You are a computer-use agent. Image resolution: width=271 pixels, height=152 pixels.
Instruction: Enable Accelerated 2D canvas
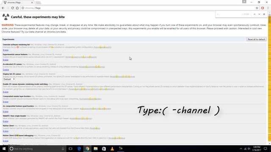click(6, 70)
